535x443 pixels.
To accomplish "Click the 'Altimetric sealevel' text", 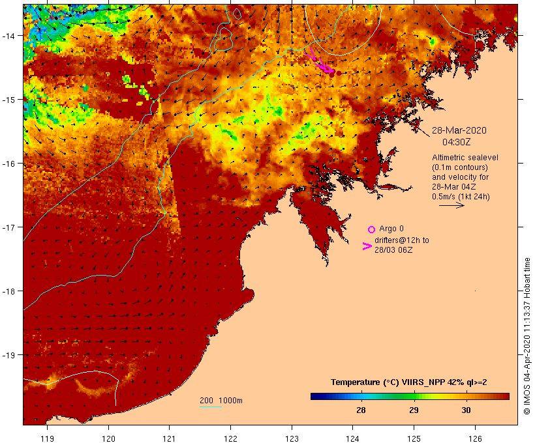I will (x=465, y=158).
